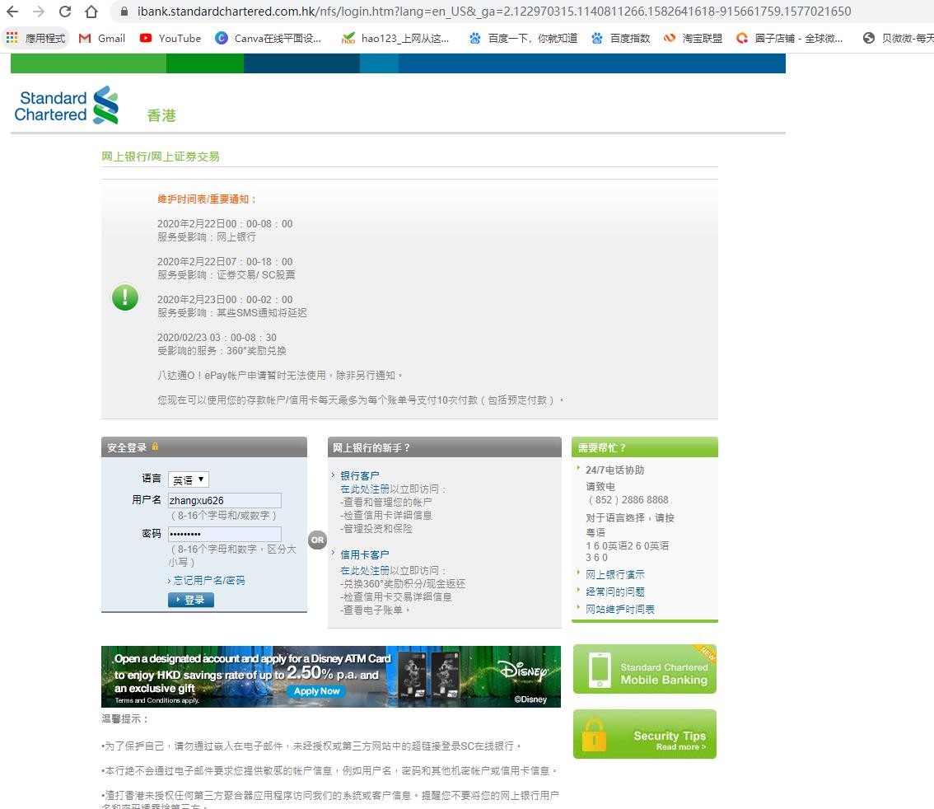Reload the page with refresh icon
Screen dimensions: 934x809
point(65,12)
